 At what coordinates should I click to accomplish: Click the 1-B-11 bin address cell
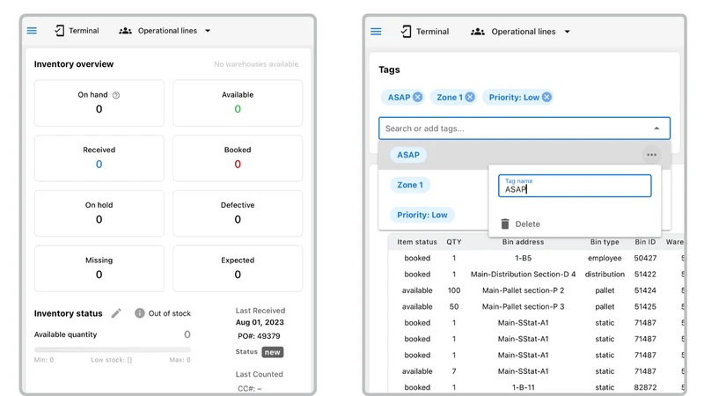point(523,387)
